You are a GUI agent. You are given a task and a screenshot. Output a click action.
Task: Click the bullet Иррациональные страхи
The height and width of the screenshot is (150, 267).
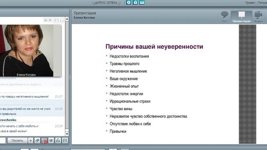pyautogui.click(x=130, y=101)
